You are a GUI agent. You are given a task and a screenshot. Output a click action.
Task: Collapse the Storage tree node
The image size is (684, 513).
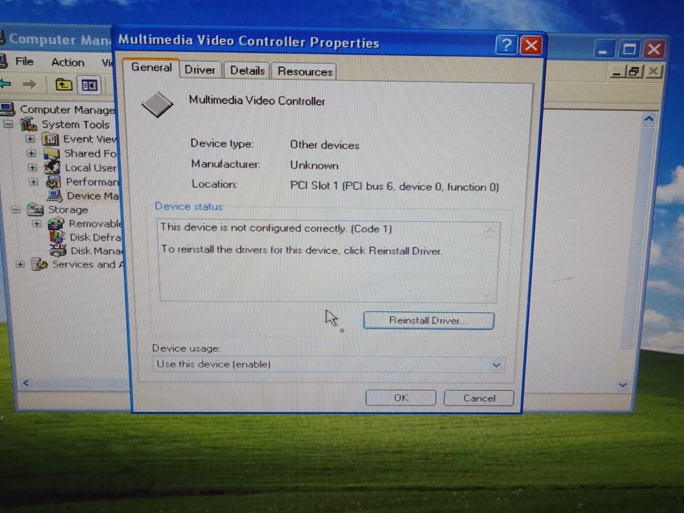click(x=16, y=209)
